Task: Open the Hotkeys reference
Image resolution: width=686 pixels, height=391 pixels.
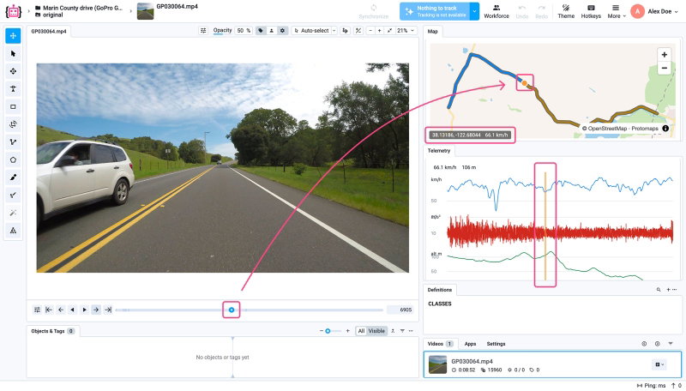Action: click(x=591, y=12)
